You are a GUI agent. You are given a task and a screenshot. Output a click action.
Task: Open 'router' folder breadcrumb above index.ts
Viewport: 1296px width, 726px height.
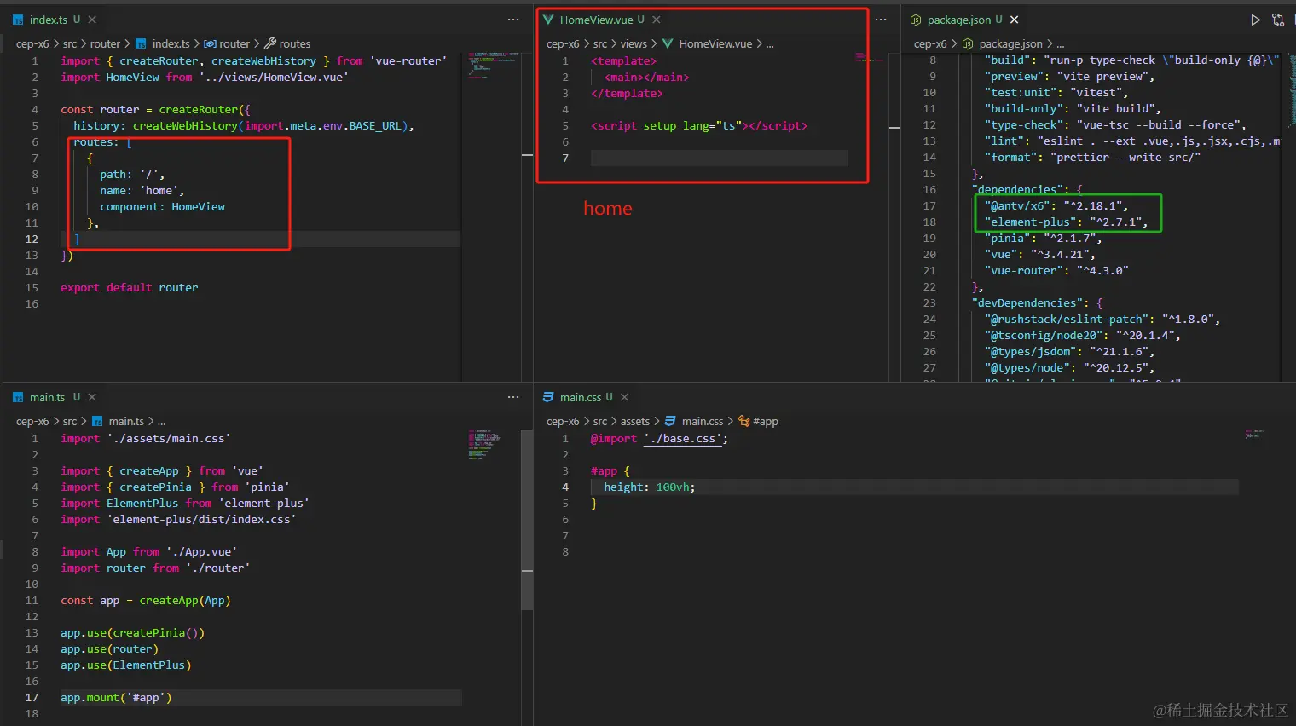(105, 43)
